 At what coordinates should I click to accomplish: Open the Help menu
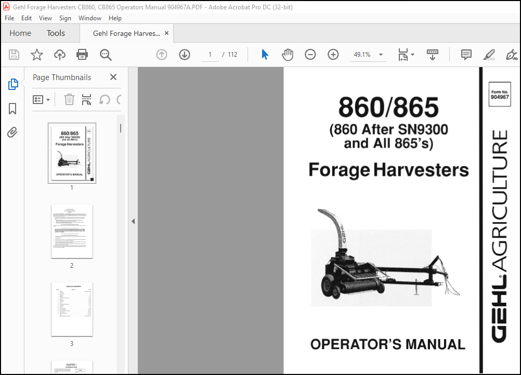(x=115, y=18)
